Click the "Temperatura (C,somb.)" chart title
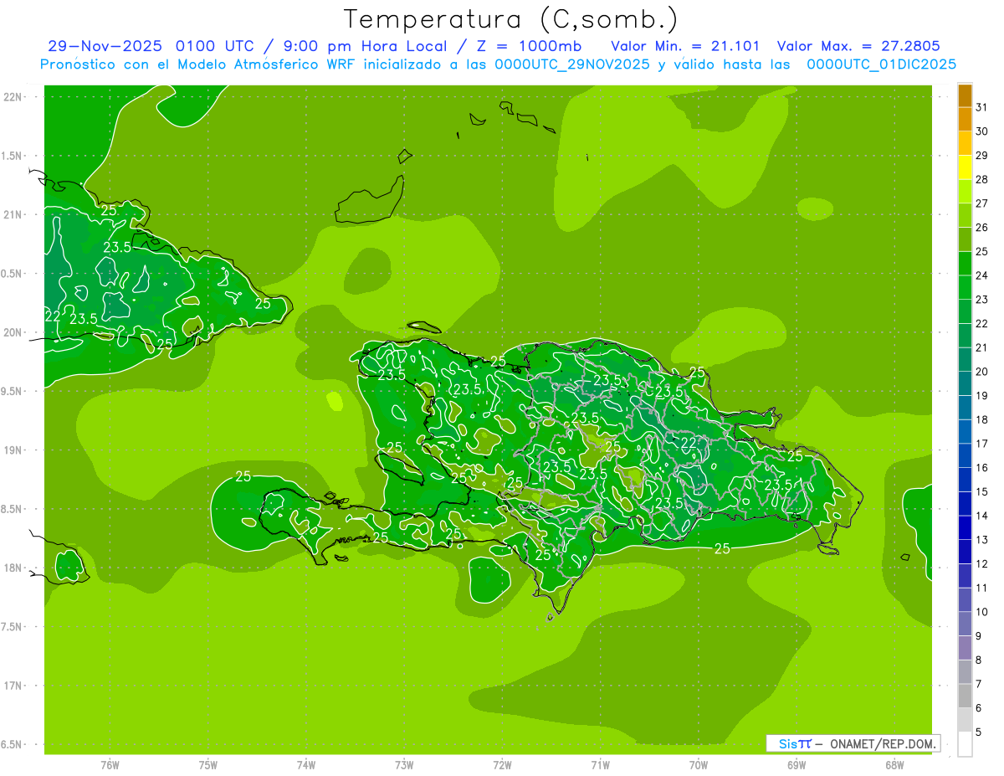This screenshot has height=776, width=1004. point(511,18)
